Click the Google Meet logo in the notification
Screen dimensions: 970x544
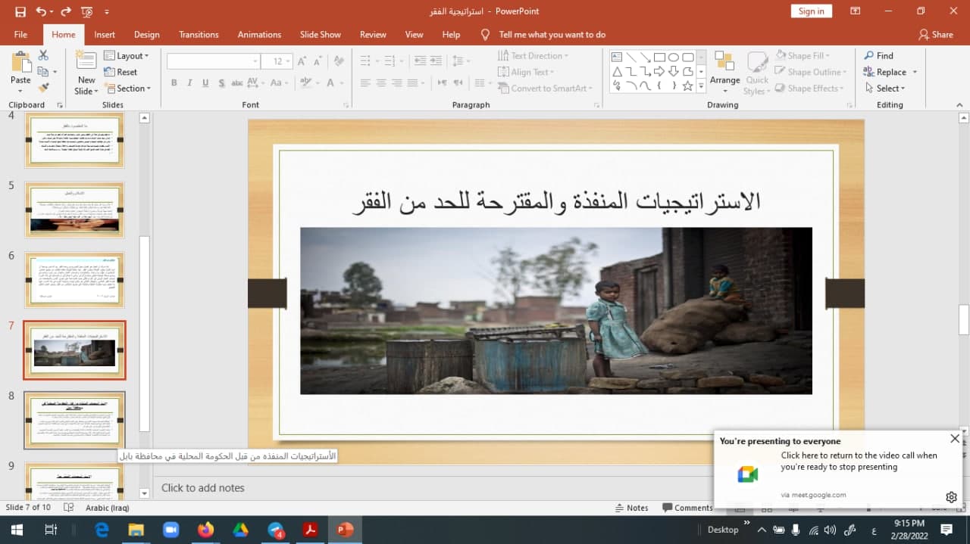click(x=747, y=474)
